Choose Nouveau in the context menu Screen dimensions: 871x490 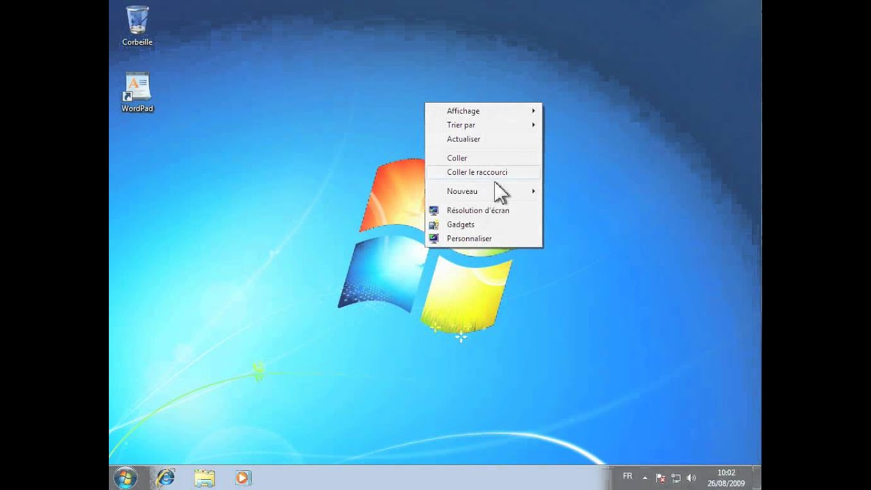coord(484,191)
